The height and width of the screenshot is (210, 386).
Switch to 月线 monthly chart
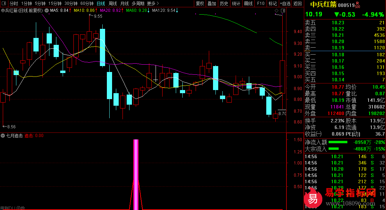[125, 3]
